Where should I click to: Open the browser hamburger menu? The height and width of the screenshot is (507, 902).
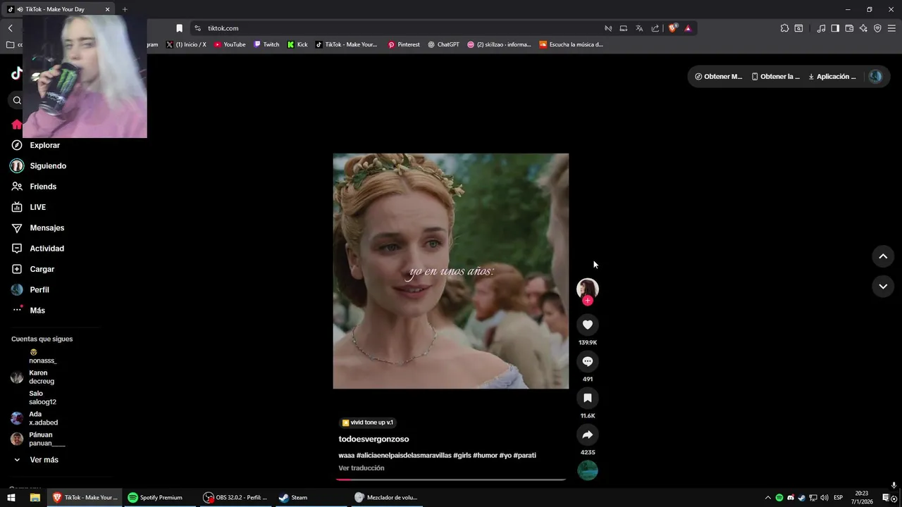pos(891,28)
